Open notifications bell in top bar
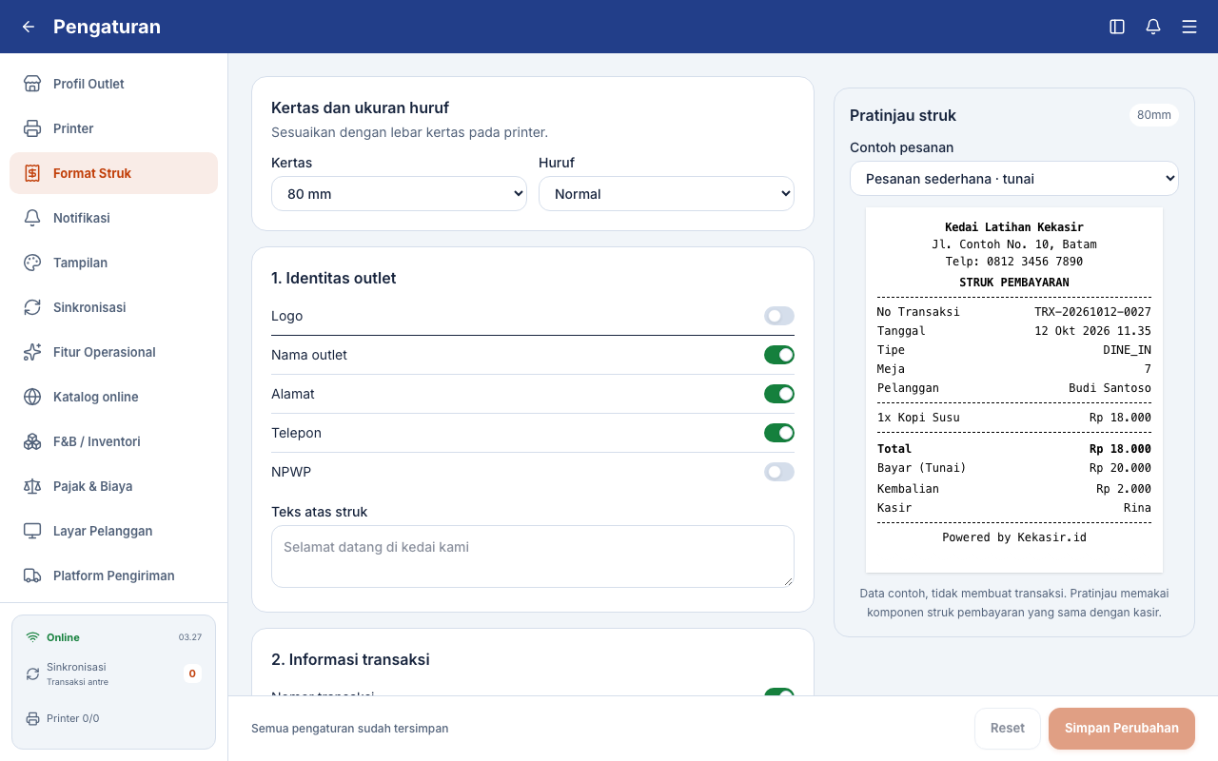This screenshot has height=761, width=1218. tap(1153, 27)
